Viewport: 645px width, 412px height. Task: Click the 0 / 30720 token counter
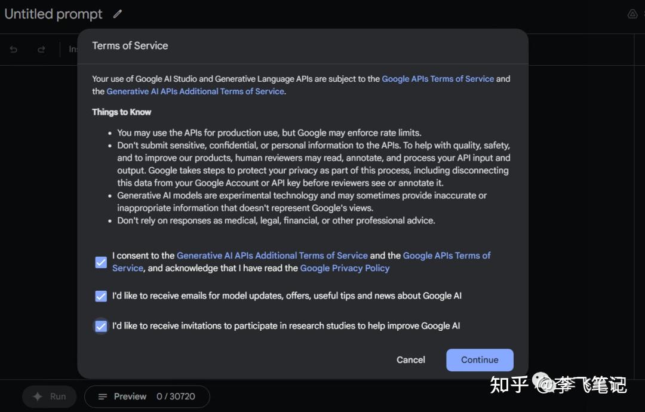pos(176,396)
